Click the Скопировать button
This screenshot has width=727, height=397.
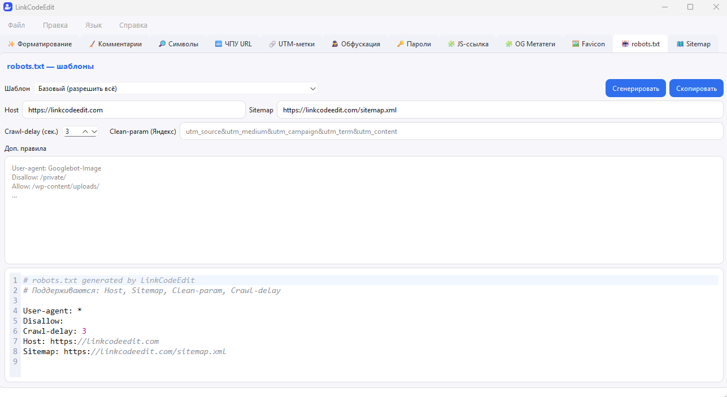(x=696, y=89)
